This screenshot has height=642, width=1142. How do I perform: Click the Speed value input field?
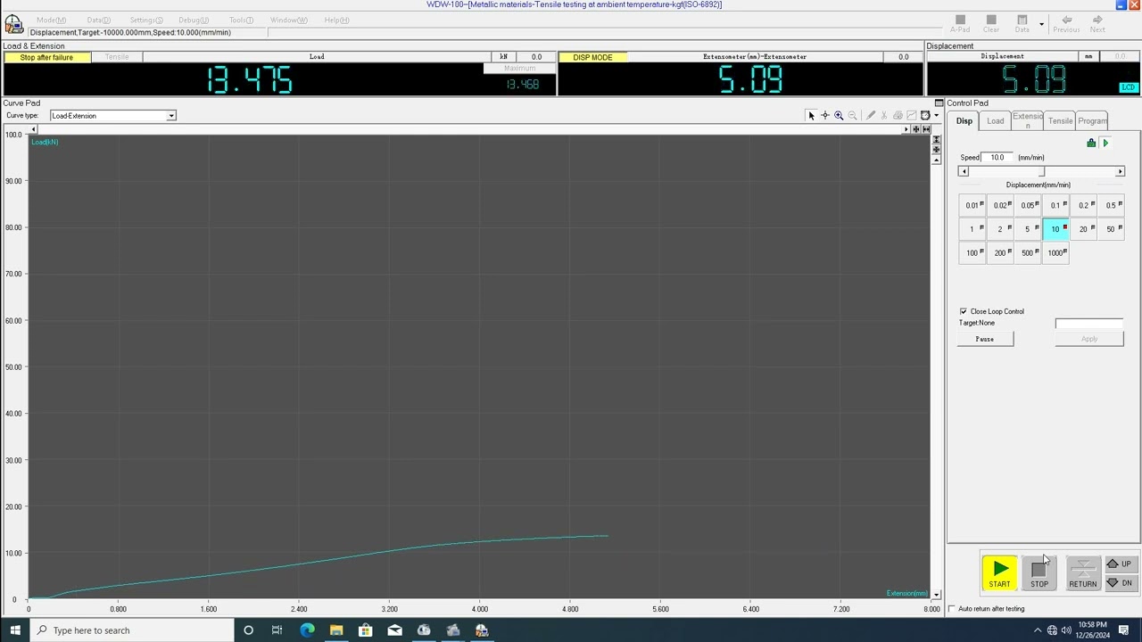pyautogui.click(x=997, y=158)
